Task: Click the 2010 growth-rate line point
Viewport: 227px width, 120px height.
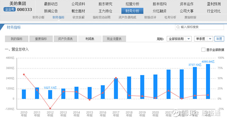Action: click(24, 74)
